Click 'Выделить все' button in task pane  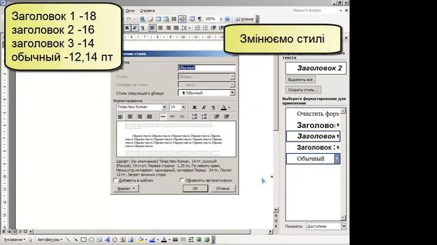[x=300, y=80]
